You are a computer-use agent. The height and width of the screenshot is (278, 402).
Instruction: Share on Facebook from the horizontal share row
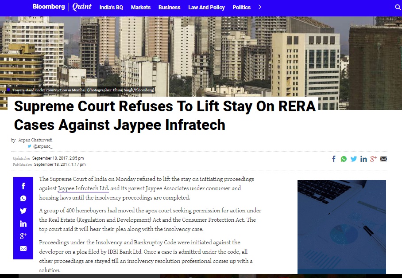click(x=334, y=159)
